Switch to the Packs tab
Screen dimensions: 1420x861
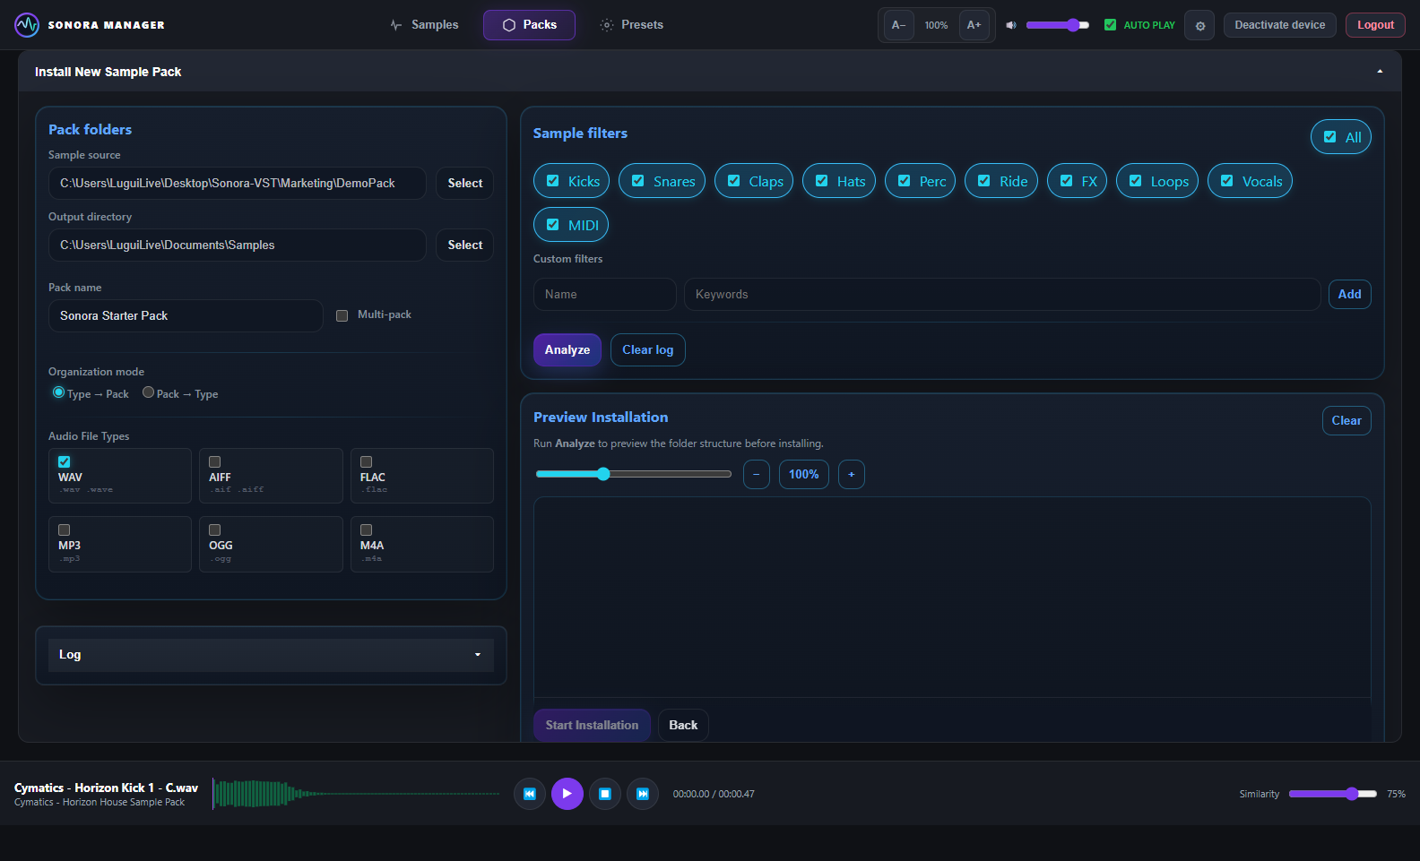pos(529,25)
